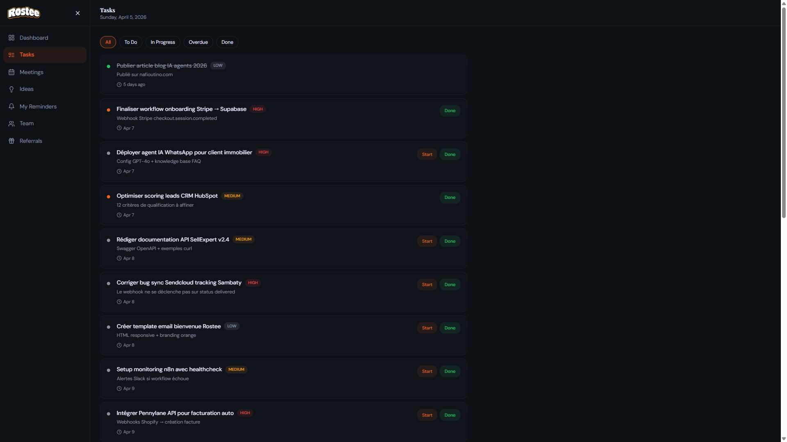
Task: Collapse sidebar with the X icon
Action: coord(77,13)
